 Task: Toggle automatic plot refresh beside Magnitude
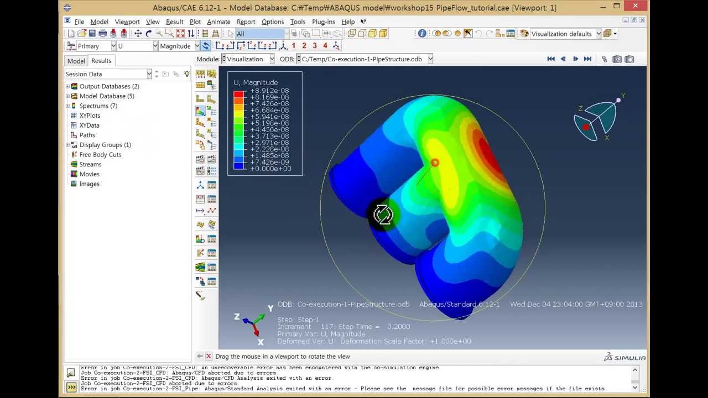coord(206,45)
